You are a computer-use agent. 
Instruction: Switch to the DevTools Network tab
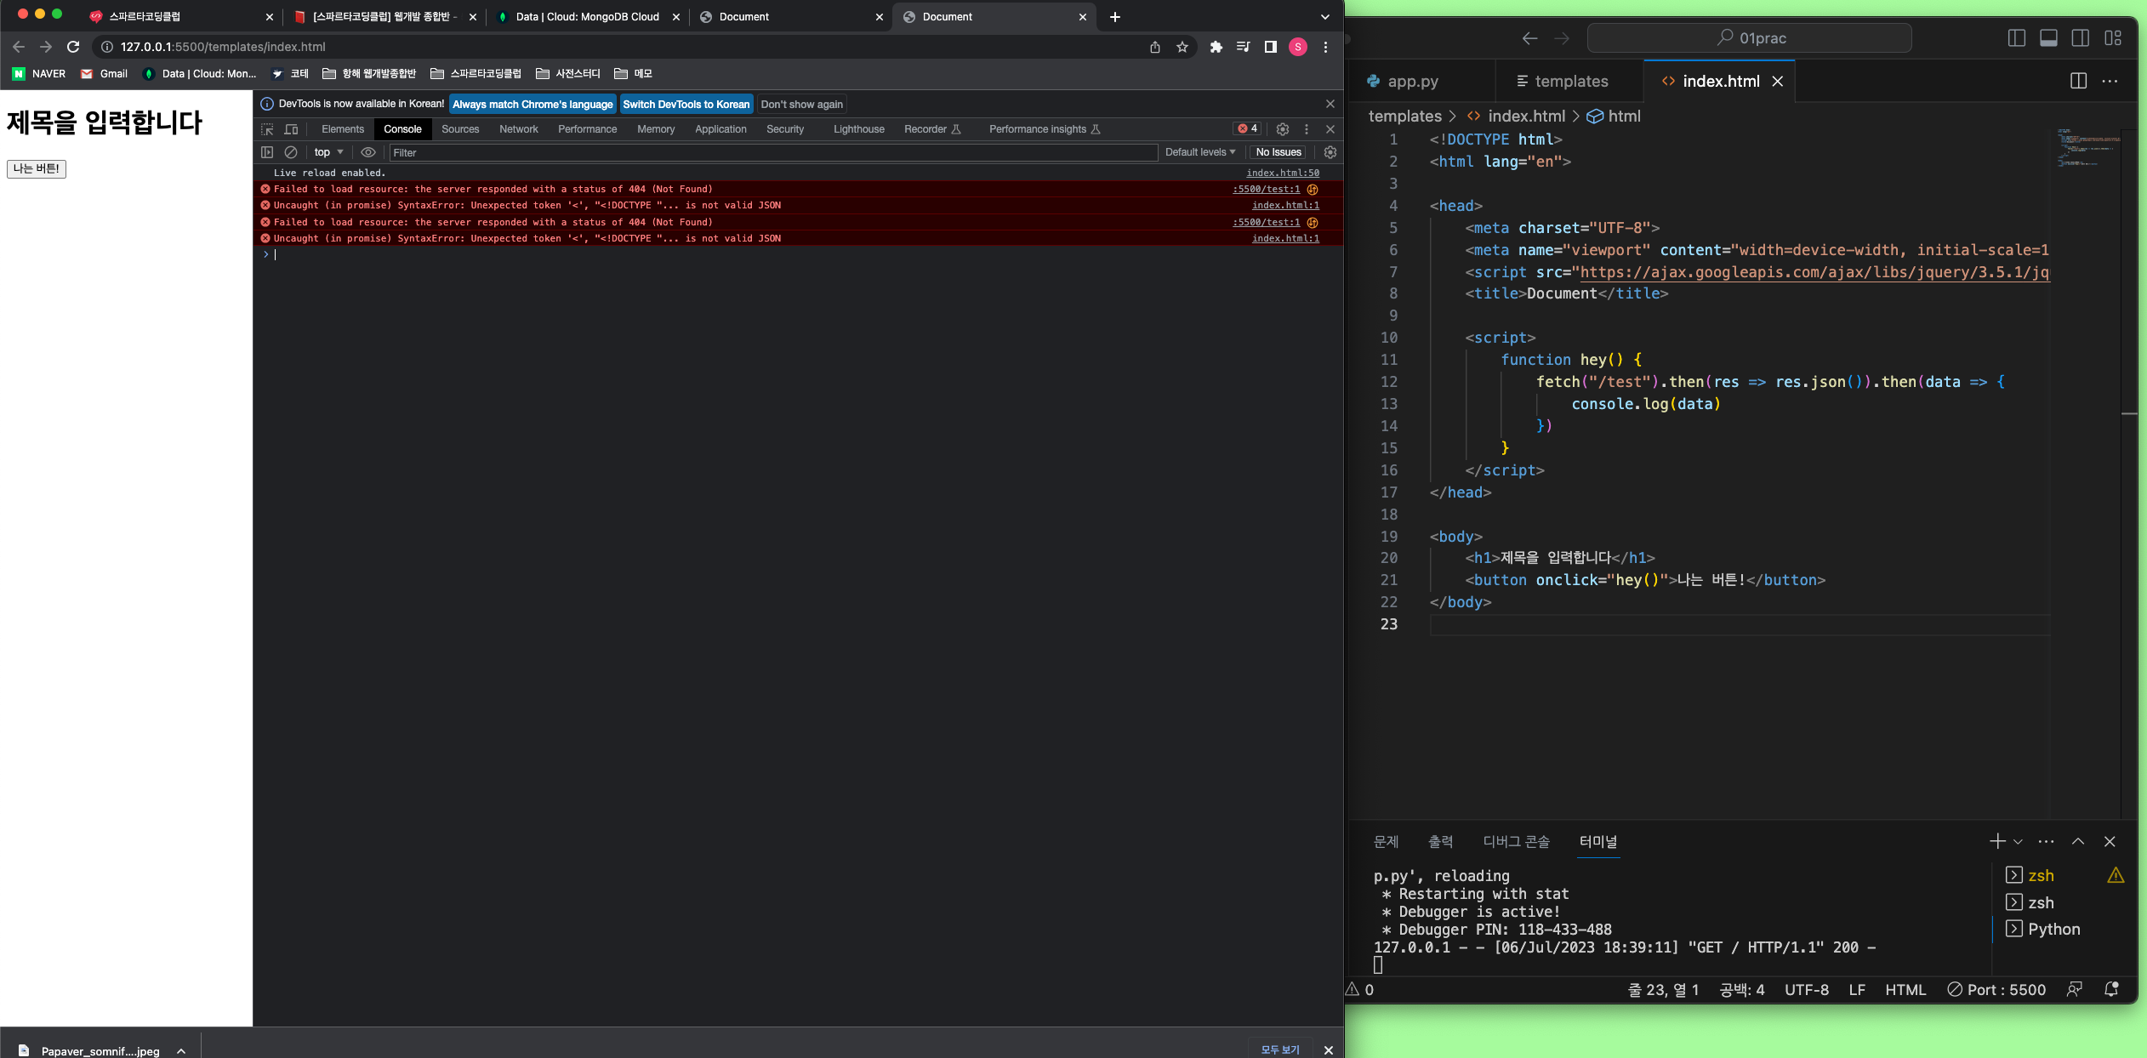(519, 129)
